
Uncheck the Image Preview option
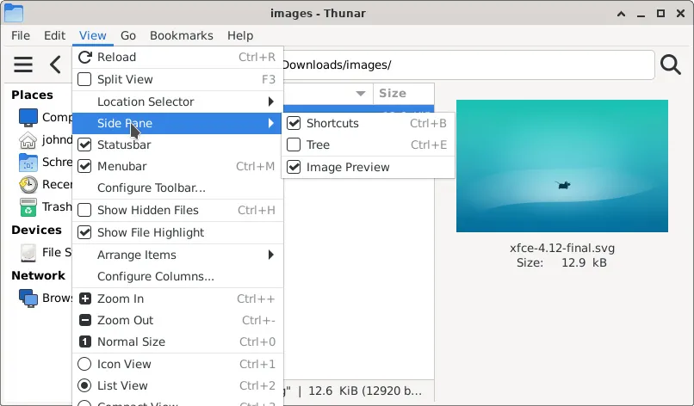point(294,167)
